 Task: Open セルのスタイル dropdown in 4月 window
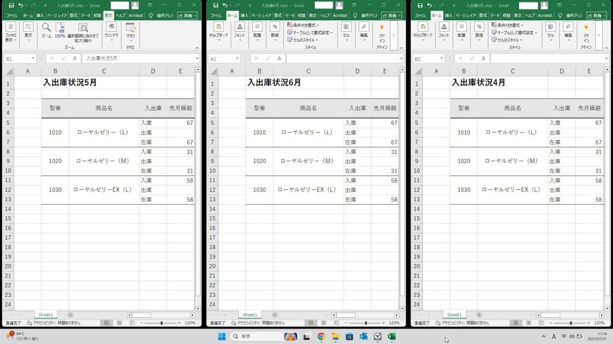tap(508, 40)
